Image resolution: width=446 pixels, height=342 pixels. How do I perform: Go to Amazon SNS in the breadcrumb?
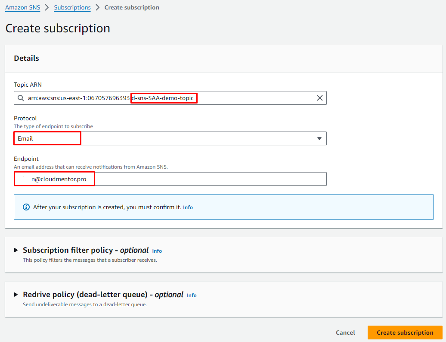click(22, 7)
